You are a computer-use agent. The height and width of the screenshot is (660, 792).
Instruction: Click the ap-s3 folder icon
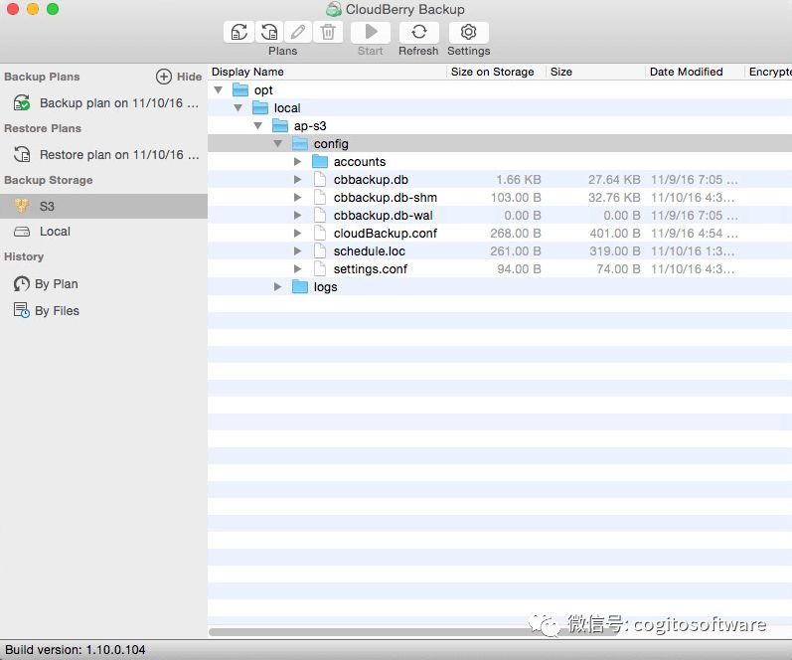point(280,125)
